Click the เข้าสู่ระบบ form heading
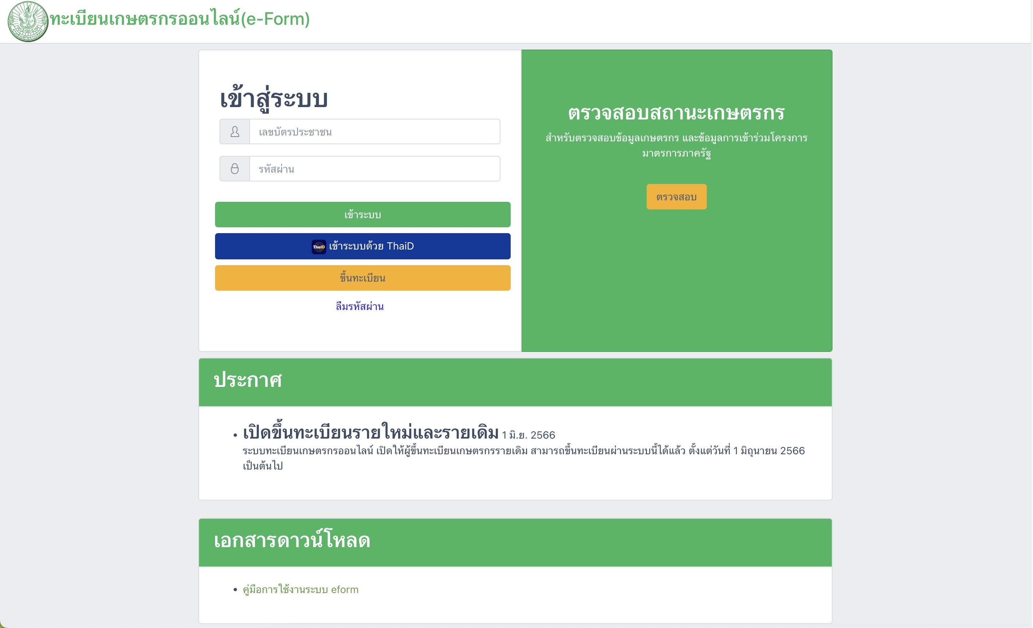 (274, 98)
